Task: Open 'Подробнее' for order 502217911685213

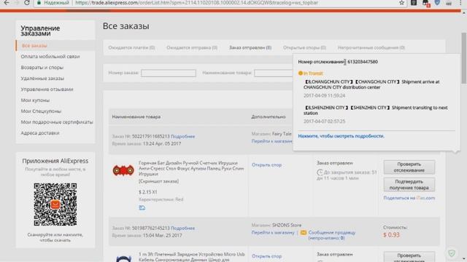Action: [183, 136]
